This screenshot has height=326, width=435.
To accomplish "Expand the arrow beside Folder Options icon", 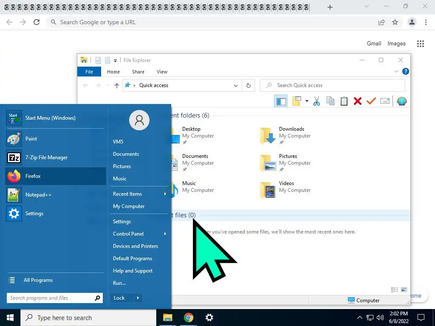I will coord(307,101).
